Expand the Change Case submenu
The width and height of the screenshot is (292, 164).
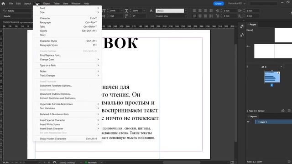click(68, 60)
